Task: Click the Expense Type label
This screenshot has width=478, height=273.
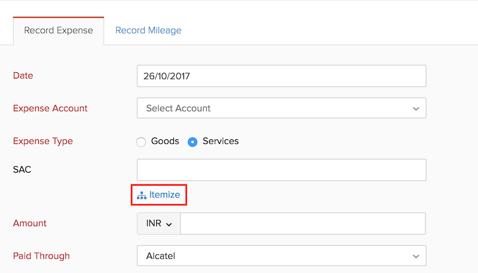Action: [x=43, y=141]
